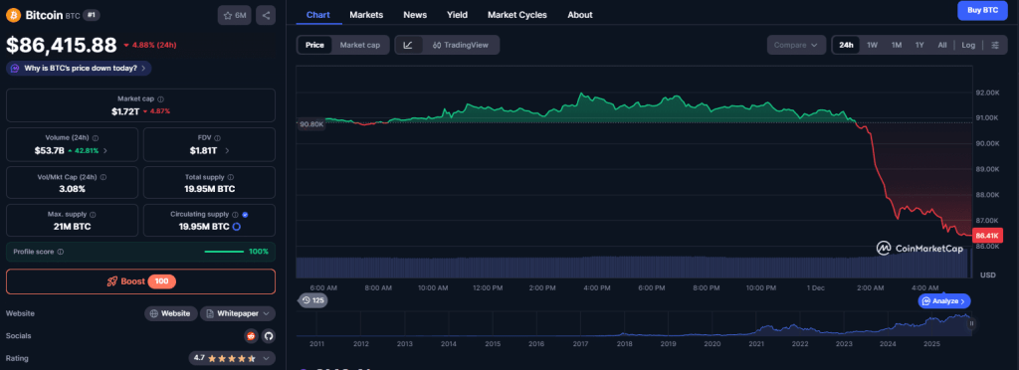The image size is (1019, 370).
Task: Click the rocket Boost button
Action: tap(140, 281)
